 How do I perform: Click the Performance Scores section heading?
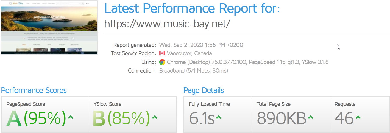(34, 90)
